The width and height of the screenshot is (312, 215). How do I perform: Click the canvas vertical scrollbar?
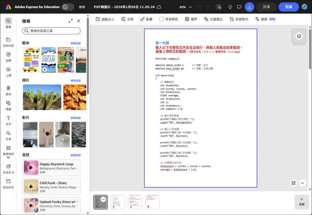click(310, 49)
